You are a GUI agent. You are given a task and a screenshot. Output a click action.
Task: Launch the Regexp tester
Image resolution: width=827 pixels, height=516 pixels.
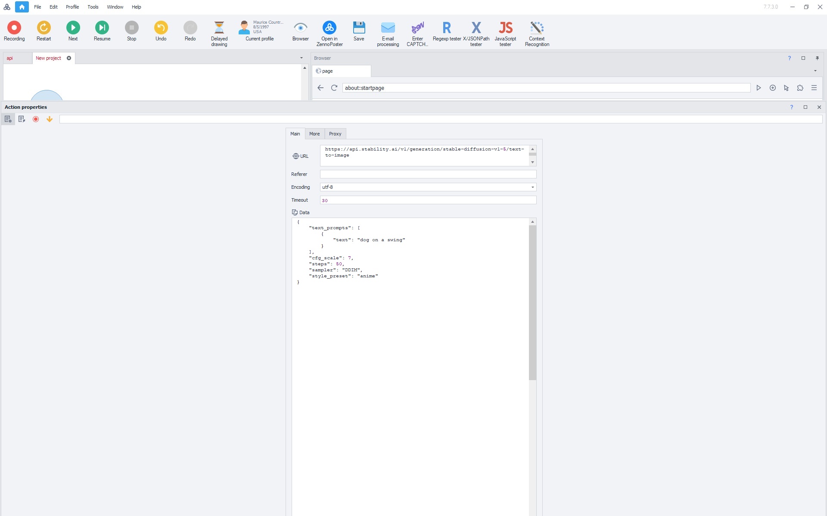pos(447,31)
